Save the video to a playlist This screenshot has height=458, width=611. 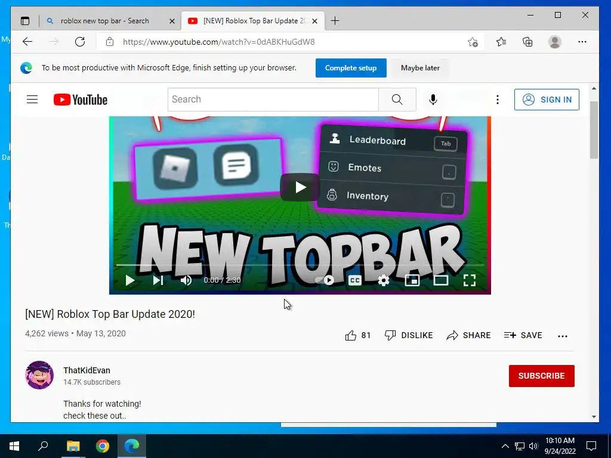click(x=523, y=335)
